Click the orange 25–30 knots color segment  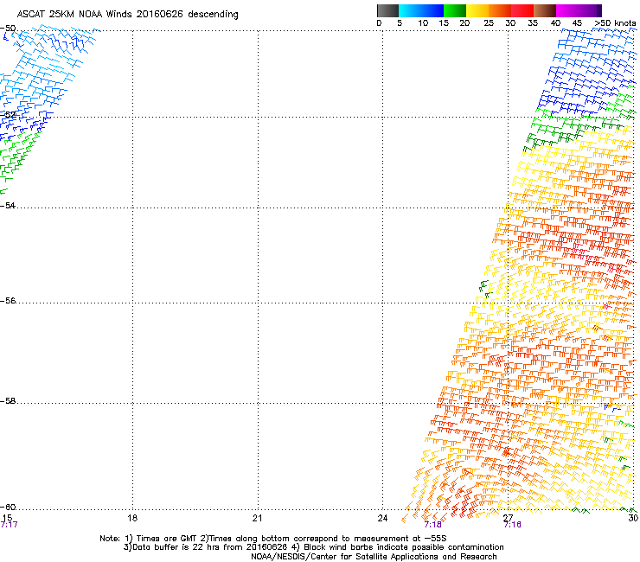point(500,10)
